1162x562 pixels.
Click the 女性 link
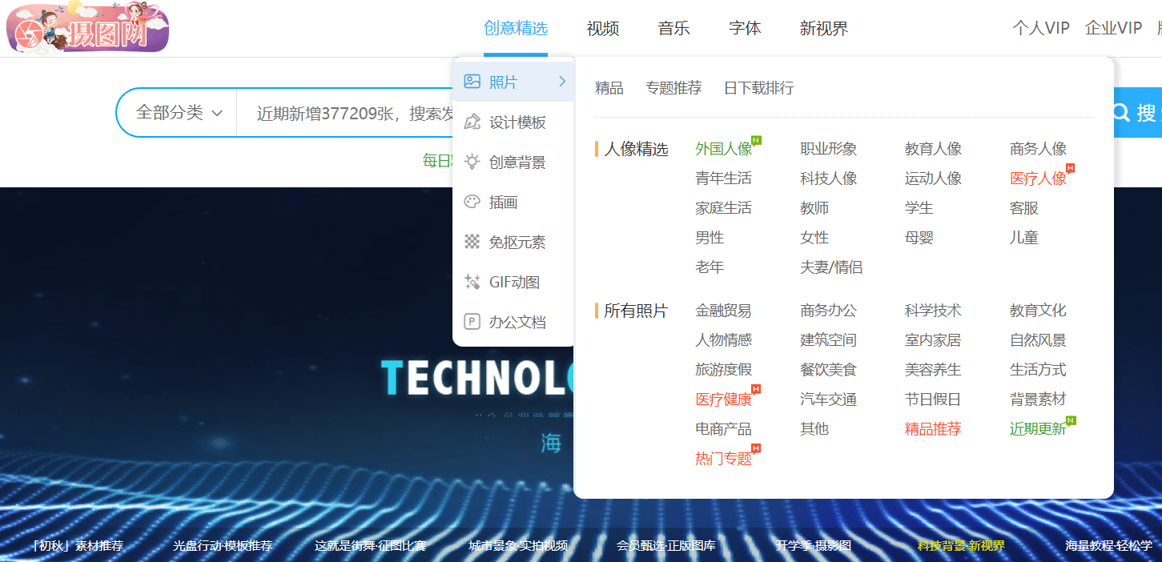tap(814, 238)
